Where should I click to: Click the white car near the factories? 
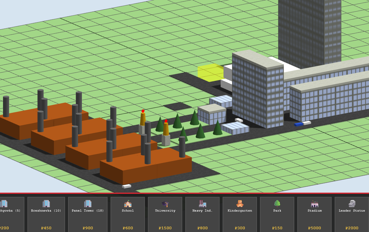coord(127,186)
